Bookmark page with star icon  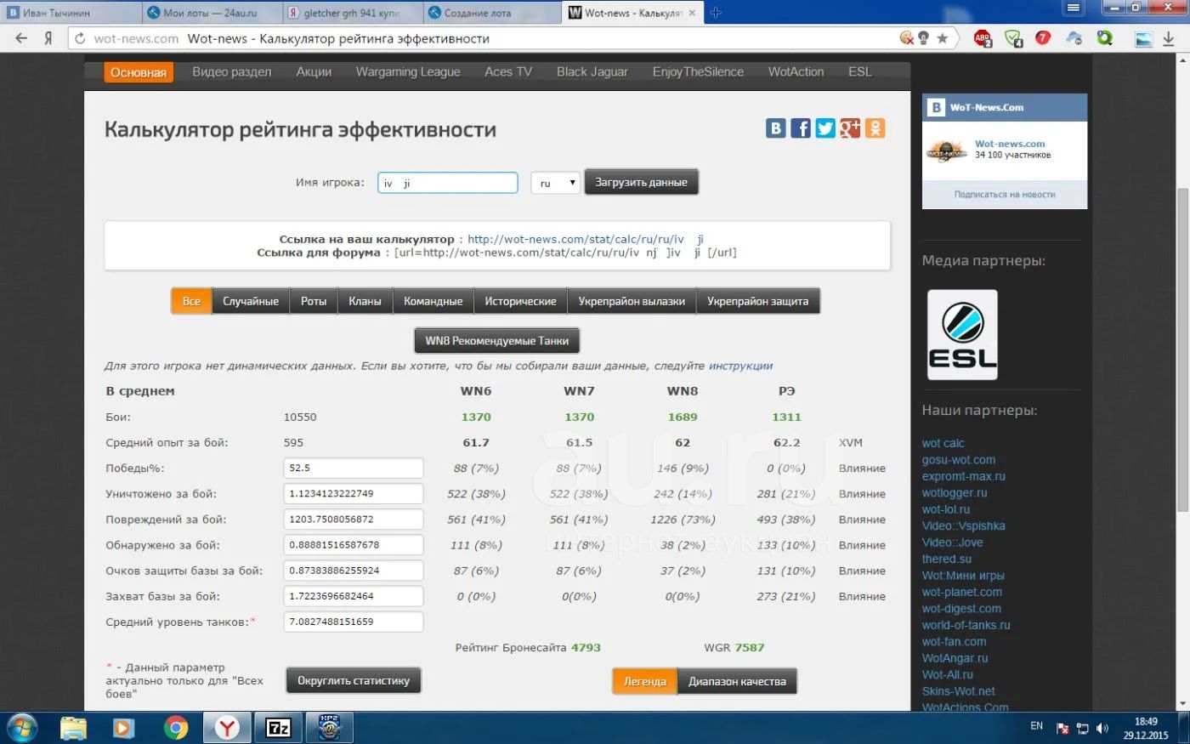click(943, 38)
